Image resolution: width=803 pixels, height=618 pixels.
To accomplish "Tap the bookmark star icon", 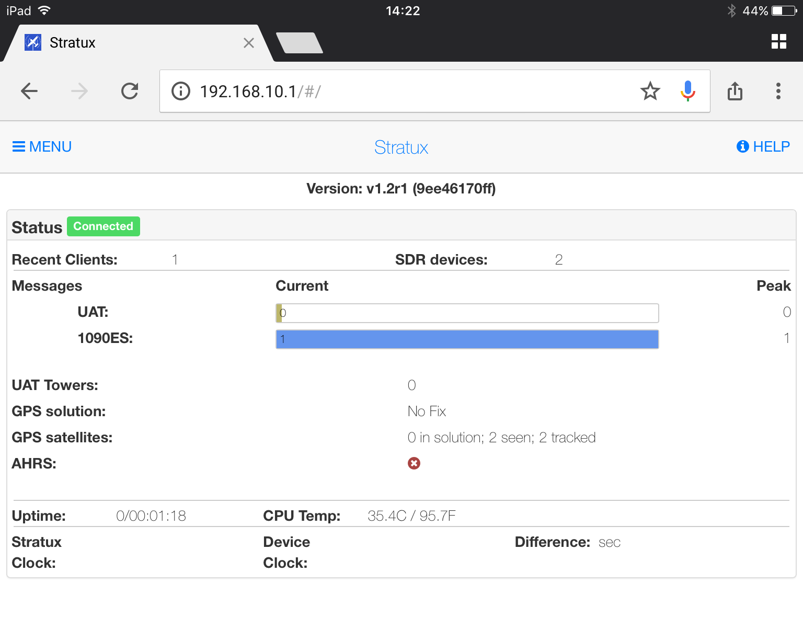I will point(650,91).
